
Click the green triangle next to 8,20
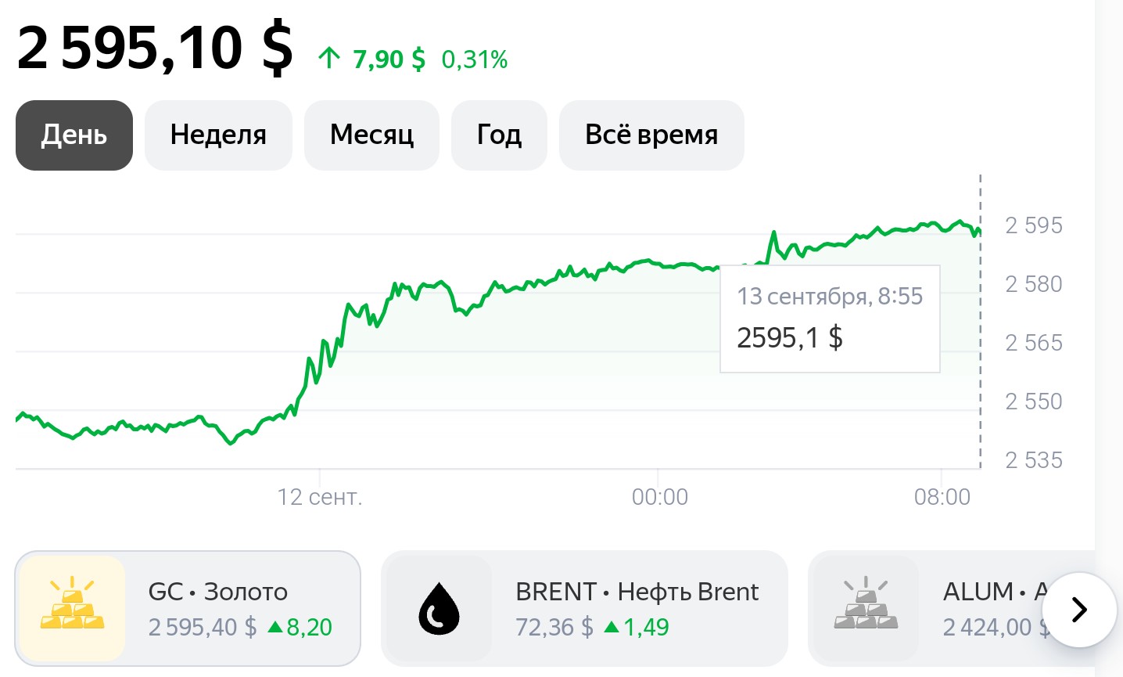(x=274, y=627)
